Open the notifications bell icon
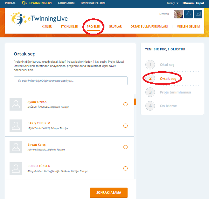 [x=188, y=14]
